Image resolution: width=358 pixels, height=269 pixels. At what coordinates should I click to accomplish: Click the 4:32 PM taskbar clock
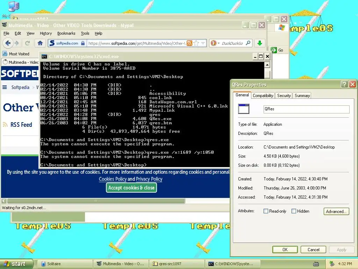[345, 264]
